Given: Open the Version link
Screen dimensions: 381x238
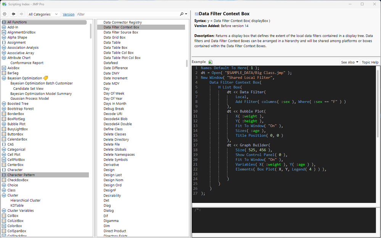Looking at the screenshot, I should tap(69, 14).
